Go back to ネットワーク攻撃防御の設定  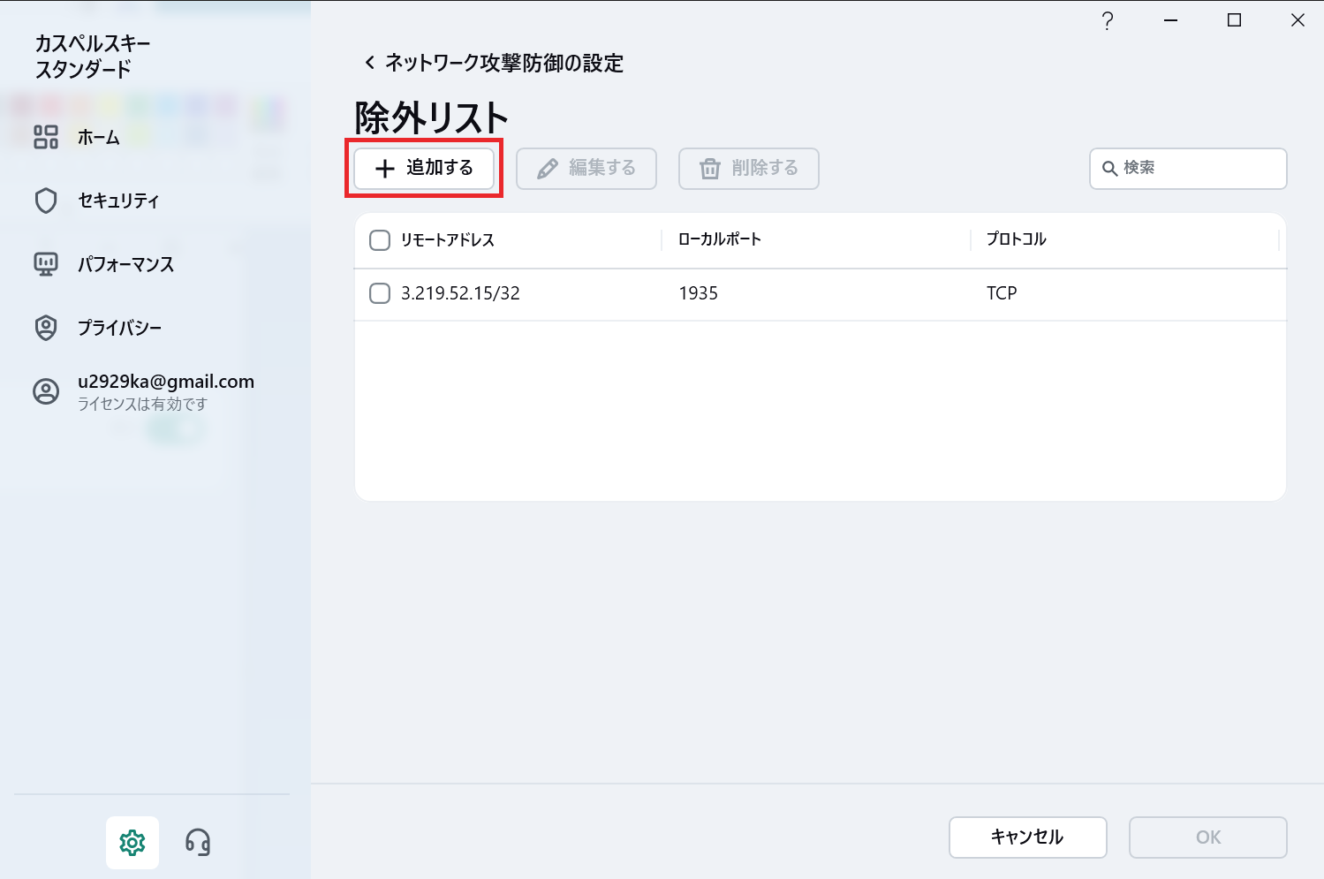[504, 63]
